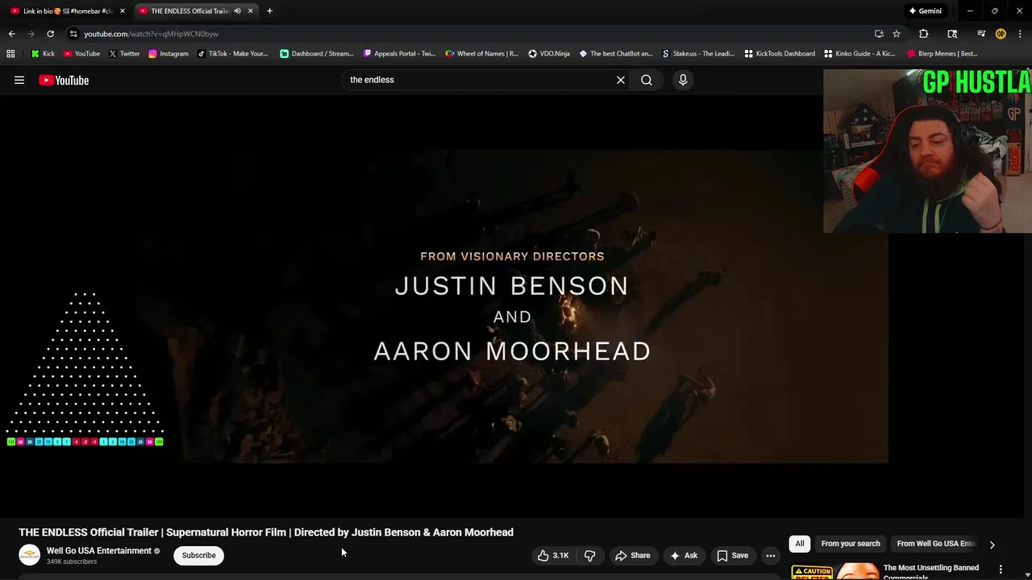Save the video to a playlist
Screen dimensions: 1032x580
coord(732,555)
